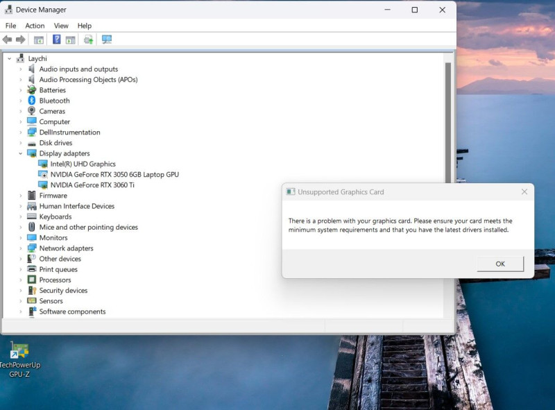Select Mice and other pointing devices
The height and width of the screenshot is (410, 555).
coord(89,227)
